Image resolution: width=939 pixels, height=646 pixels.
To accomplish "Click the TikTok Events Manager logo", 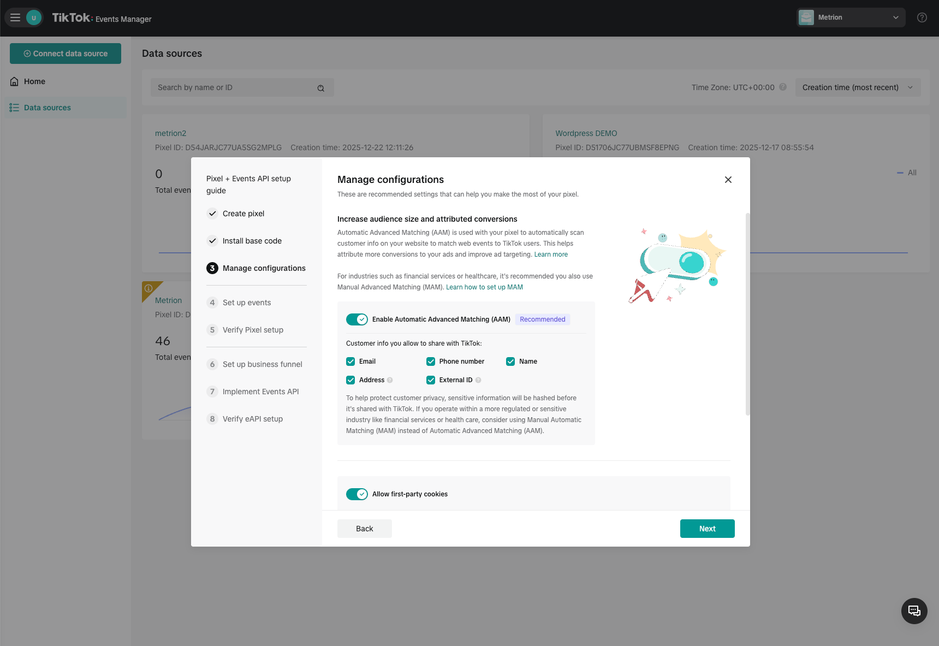I will coord(102,18).
